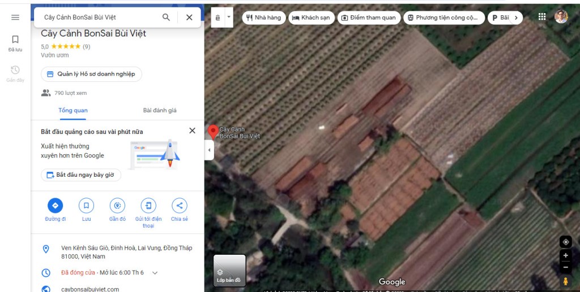Viewport: 580px width, 292px height.
Task: Click the Chia sẻ share icon
Action: [179, 206]
